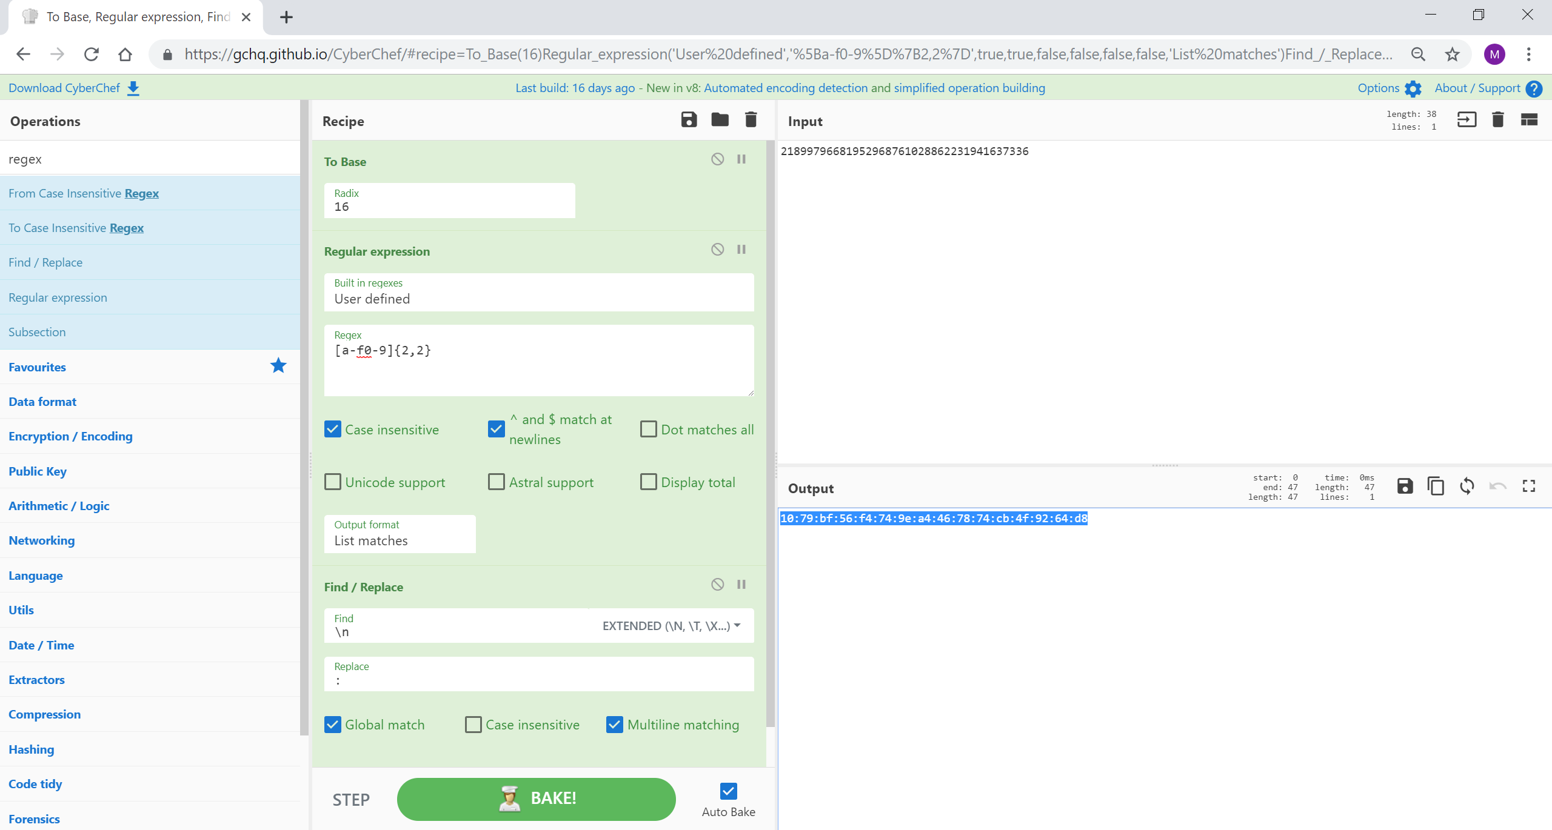Image resolution: width=1552 pixels, height=830 pixels.
Task: Click the save recipe icon
Action: click(x=689, y=121)
